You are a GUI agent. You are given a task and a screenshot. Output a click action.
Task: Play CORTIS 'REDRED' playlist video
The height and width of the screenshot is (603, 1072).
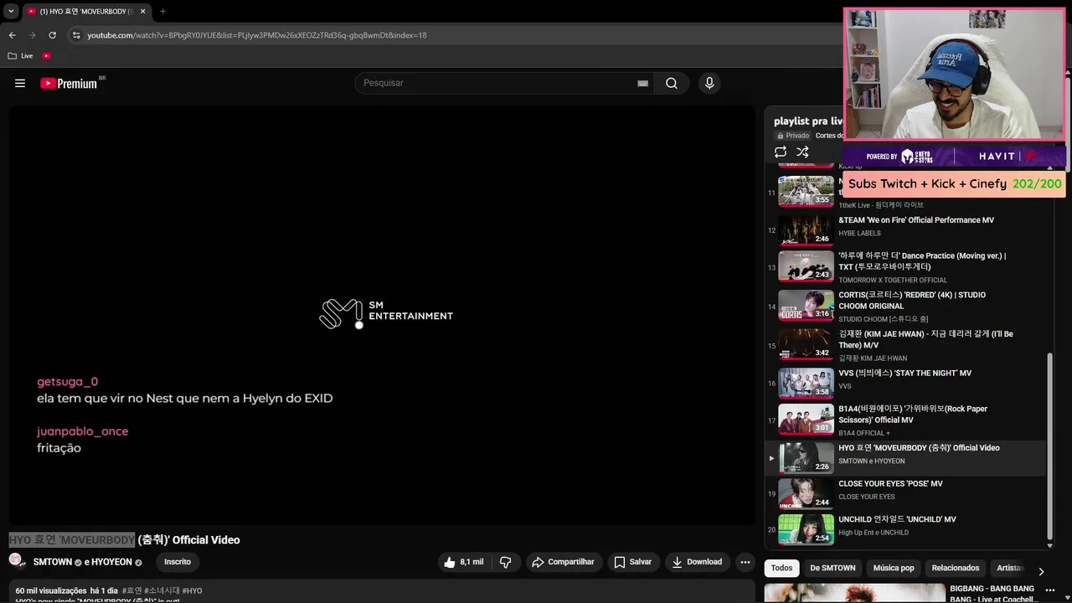[904, 307]
